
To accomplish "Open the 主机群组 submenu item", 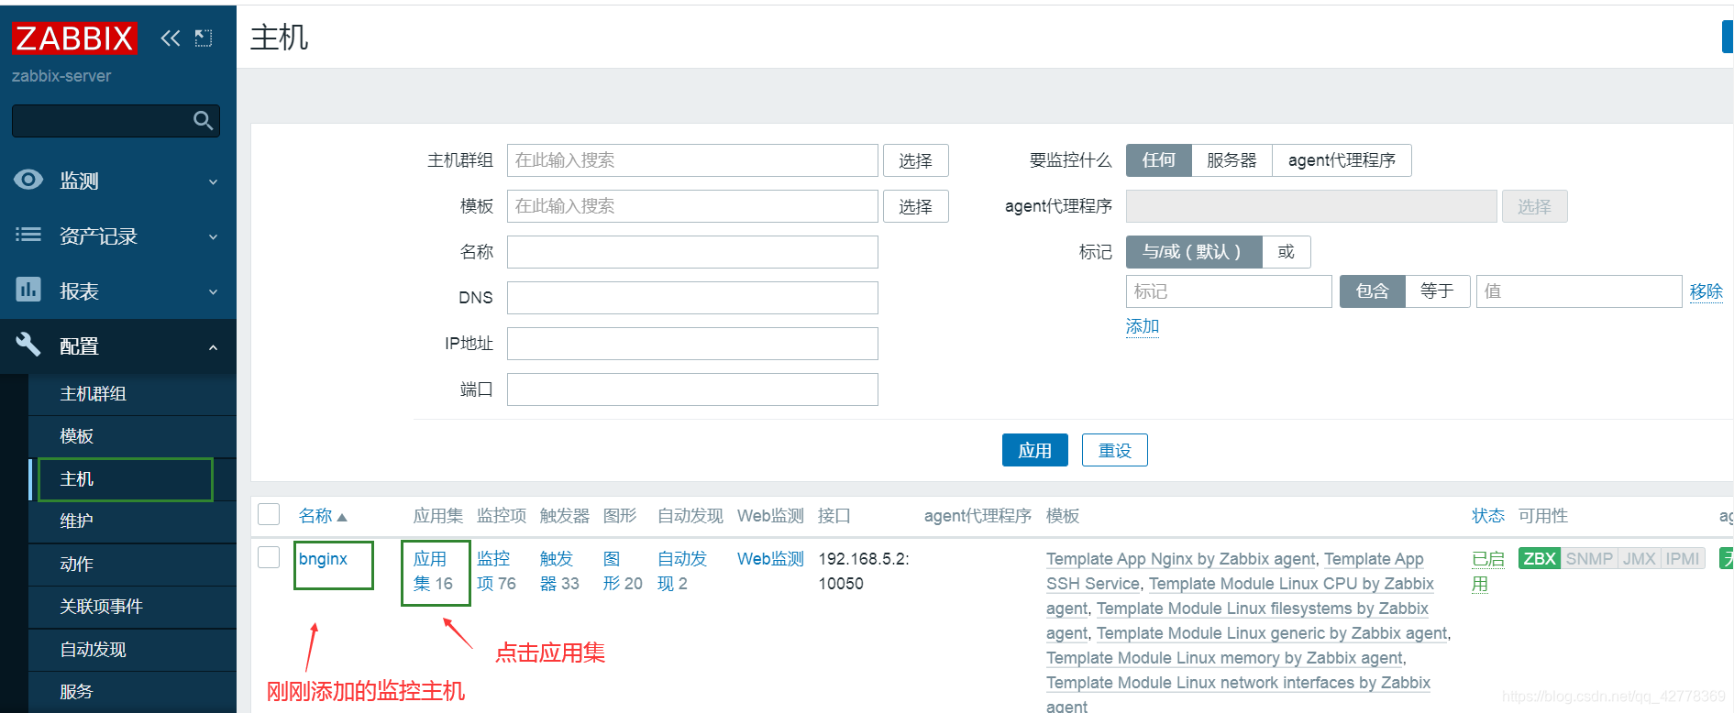I will point(132,394).
